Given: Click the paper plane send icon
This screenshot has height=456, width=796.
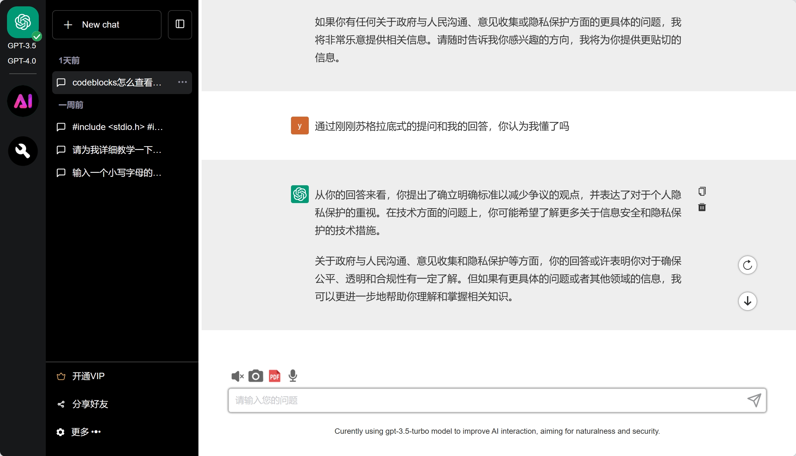Looking at the screenshot, I should [x=754, y=400].
